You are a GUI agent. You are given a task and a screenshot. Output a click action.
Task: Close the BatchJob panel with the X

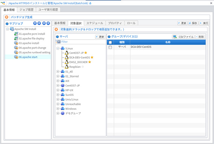211,3
